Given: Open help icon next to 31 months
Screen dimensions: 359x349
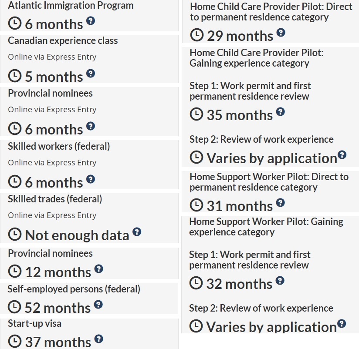Looking at the screenshot, I should (x=280, y=202).
